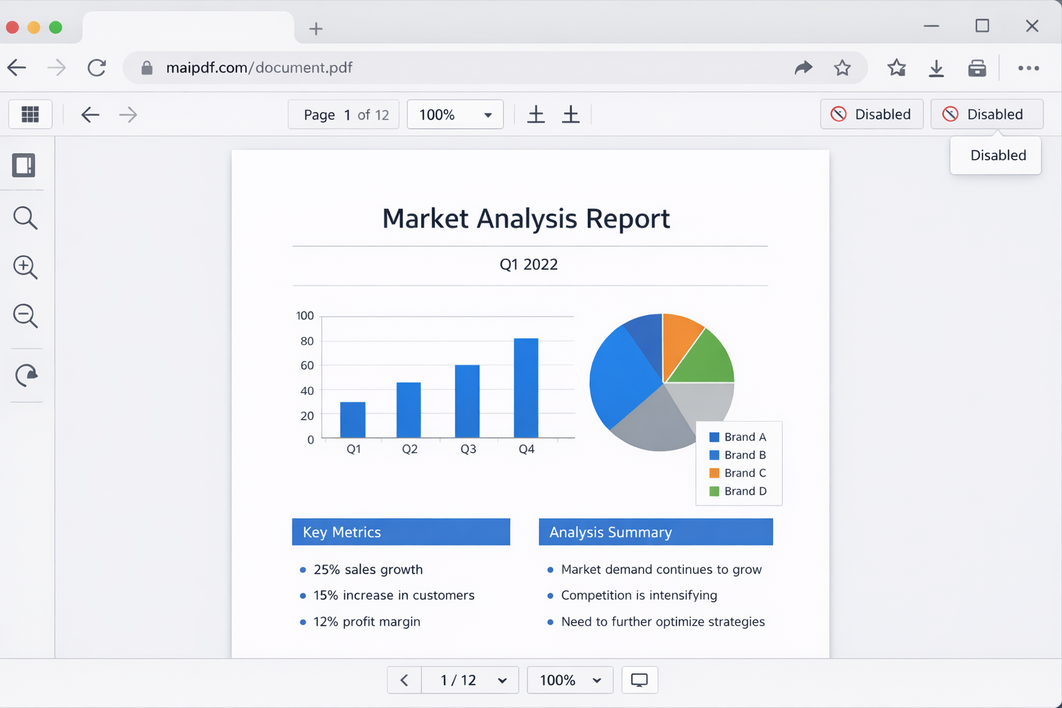
Task: Open the document search tool
Action: pos(25,218)
